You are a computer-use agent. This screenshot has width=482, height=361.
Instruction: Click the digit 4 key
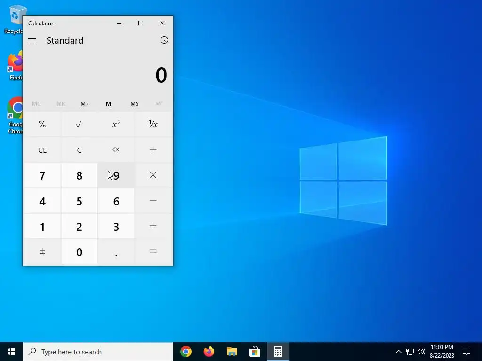[42, 201]
